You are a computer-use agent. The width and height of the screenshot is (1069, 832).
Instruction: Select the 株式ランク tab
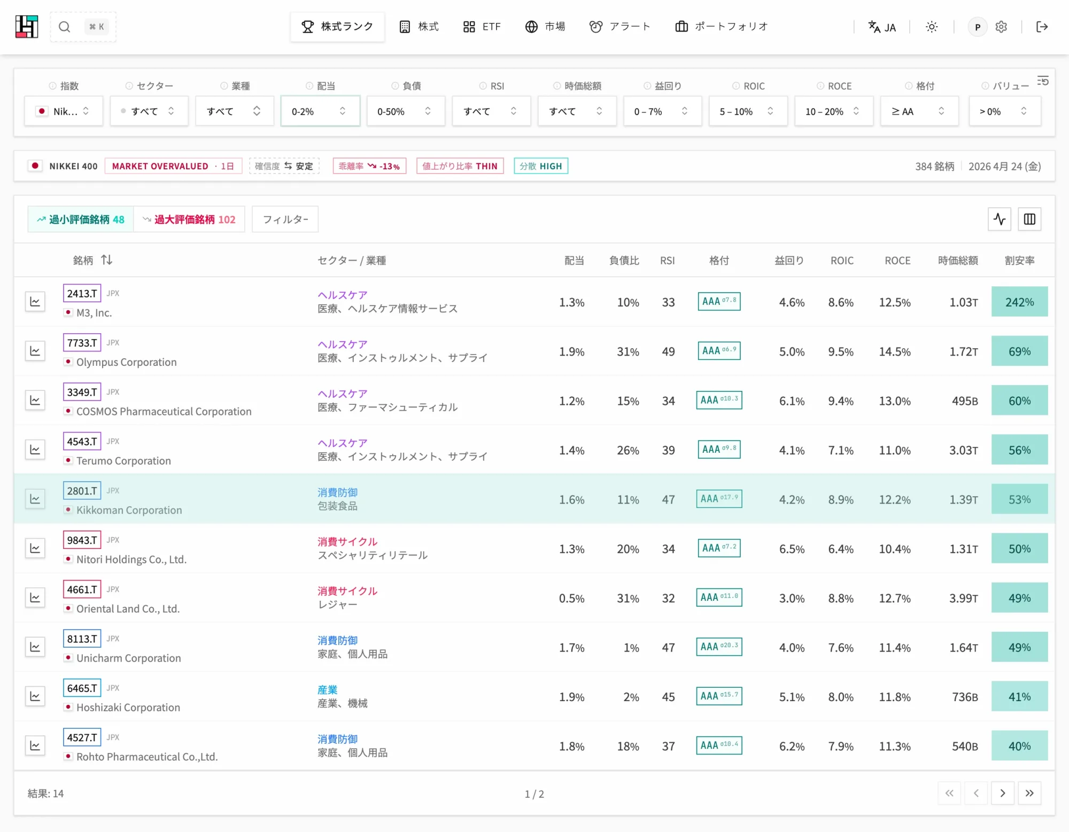337,27
